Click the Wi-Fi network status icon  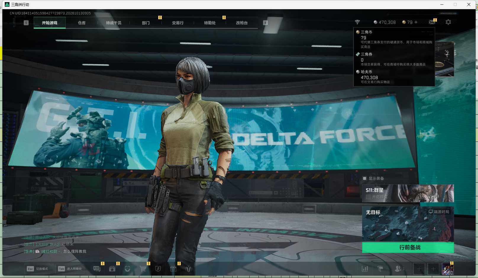pos(357,22)
